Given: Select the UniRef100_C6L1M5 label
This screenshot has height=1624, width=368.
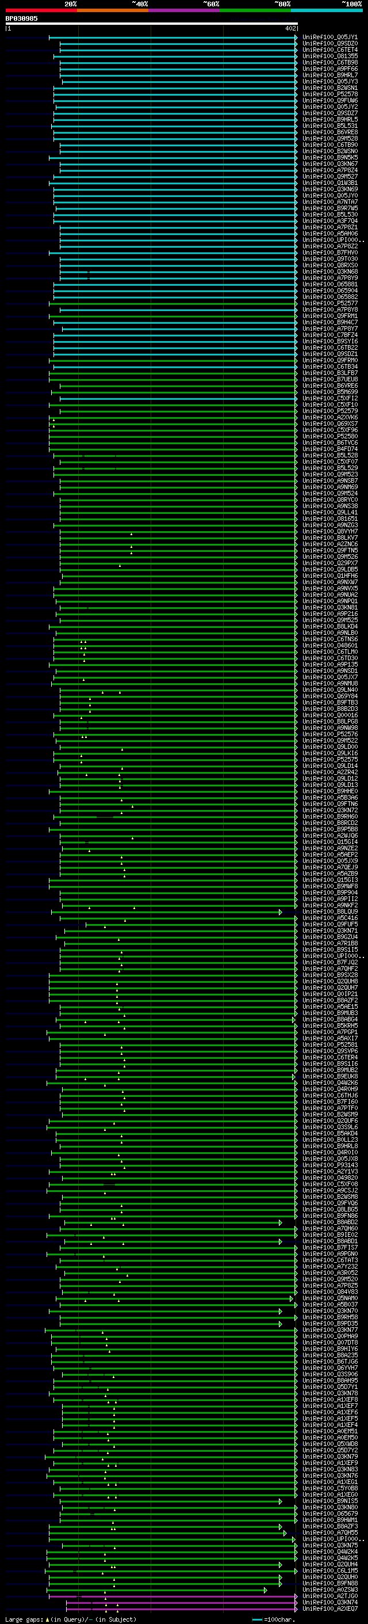Looking at the screenshot, I should (330, 1570).
